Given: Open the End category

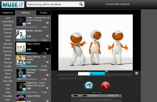Looking at the screenshot, I should [8, 100].
